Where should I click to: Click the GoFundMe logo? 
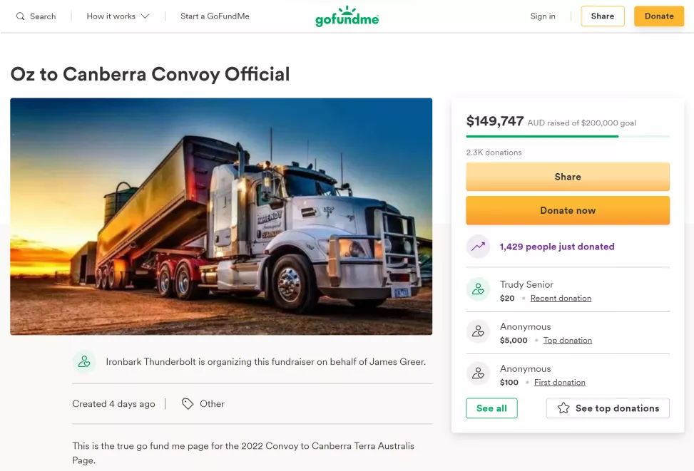tap(347, 16)
